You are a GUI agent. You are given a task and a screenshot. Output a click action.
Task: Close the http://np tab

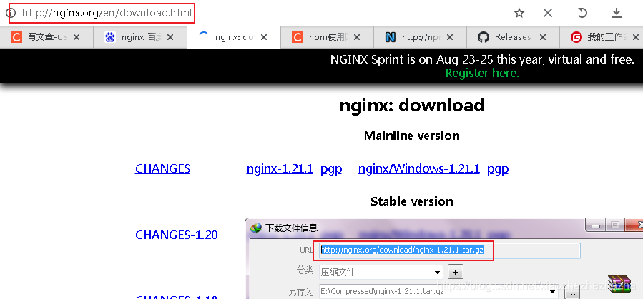pos(450,37)
